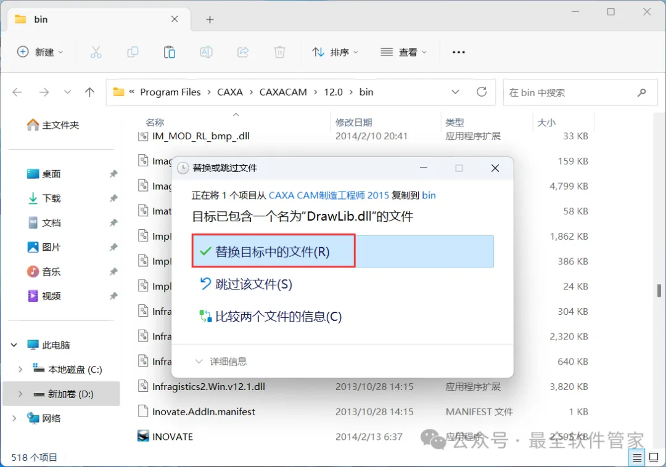The width and height of the screenshot is (666, 467).
Task: Open Documents in sidebar
Action: (44, 222)
